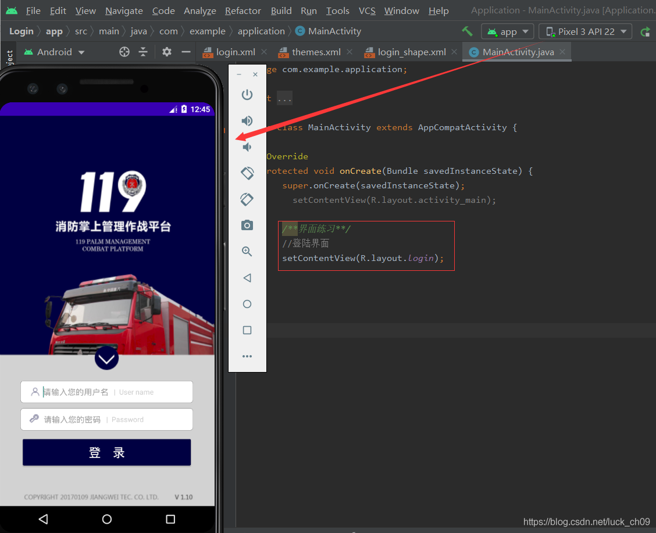Image resolution: width=656 pixels, height=533 pixels.
Task: Click the password input field
Action: (x=106, y=419)
